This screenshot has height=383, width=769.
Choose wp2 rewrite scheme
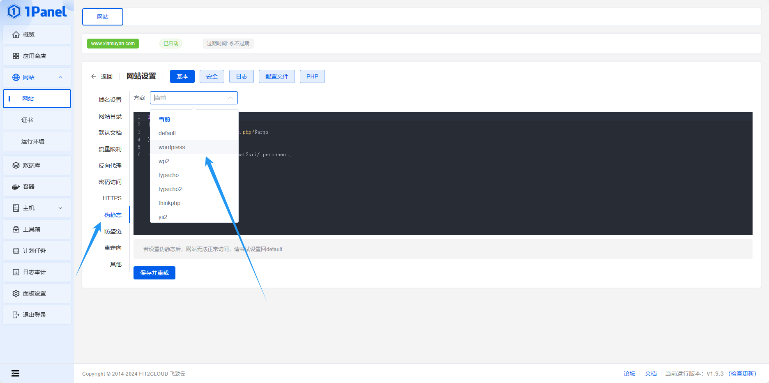(x=194, y=161)
